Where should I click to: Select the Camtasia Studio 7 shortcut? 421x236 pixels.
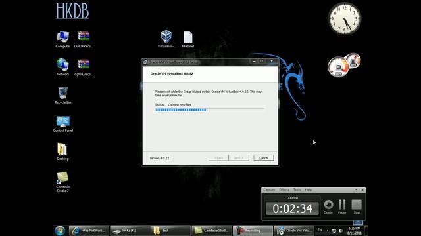coord(63,182)
